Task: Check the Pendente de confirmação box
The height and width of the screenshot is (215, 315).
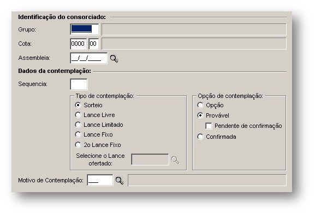Action: [209, 126]
